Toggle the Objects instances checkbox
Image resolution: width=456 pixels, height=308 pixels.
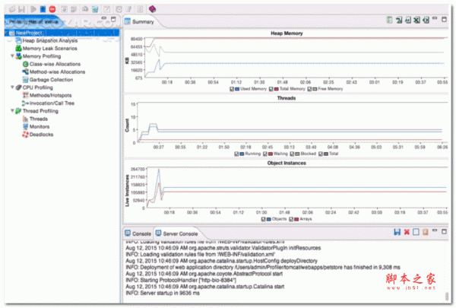pos(263,219)
